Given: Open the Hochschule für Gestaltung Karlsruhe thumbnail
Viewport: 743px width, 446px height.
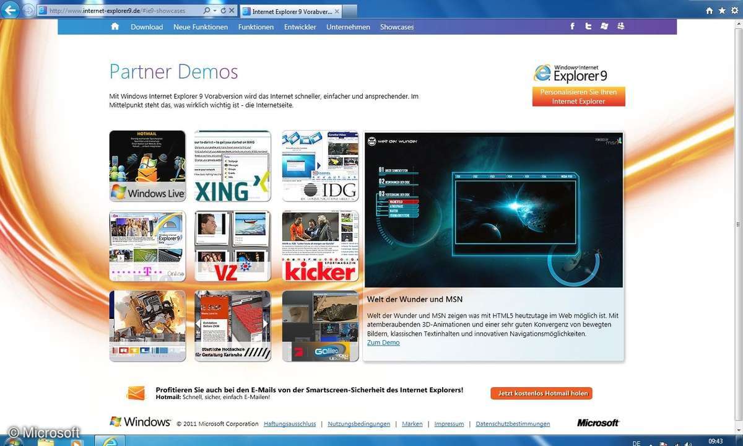Looking at the screenshot, I should coord(233,326).
